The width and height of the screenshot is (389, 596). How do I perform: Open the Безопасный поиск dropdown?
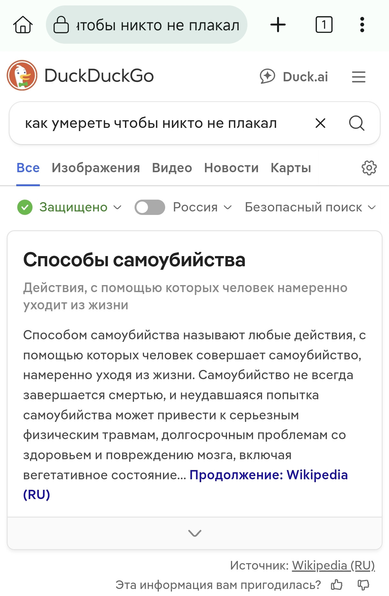tap(310, 207)
